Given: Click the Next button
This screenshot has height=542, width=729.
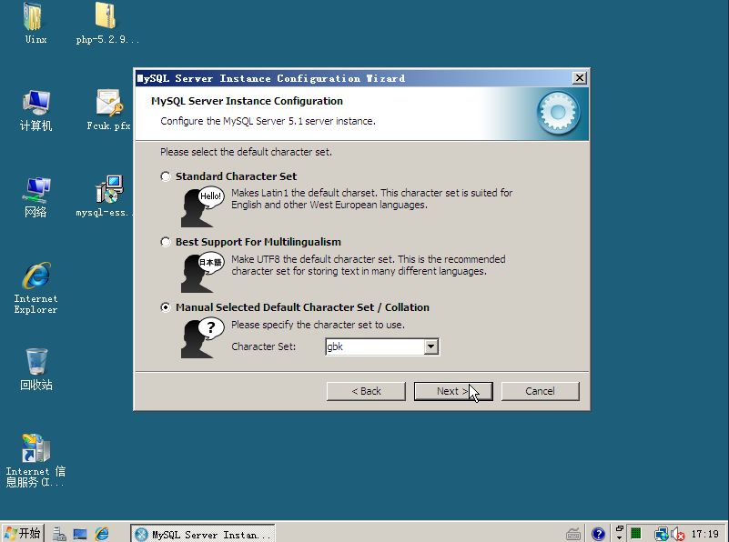Looking at the screenshot, I should coord(453,391).
